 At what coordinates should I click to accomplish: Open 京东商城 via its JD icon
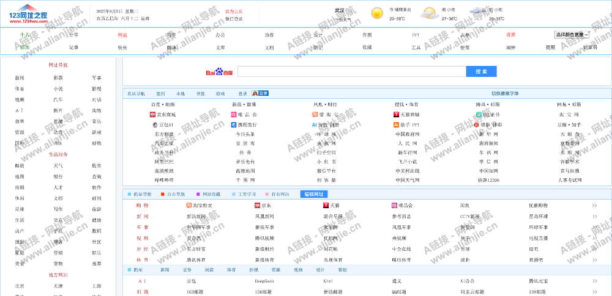pyautogui.click(x=152, y=115)
